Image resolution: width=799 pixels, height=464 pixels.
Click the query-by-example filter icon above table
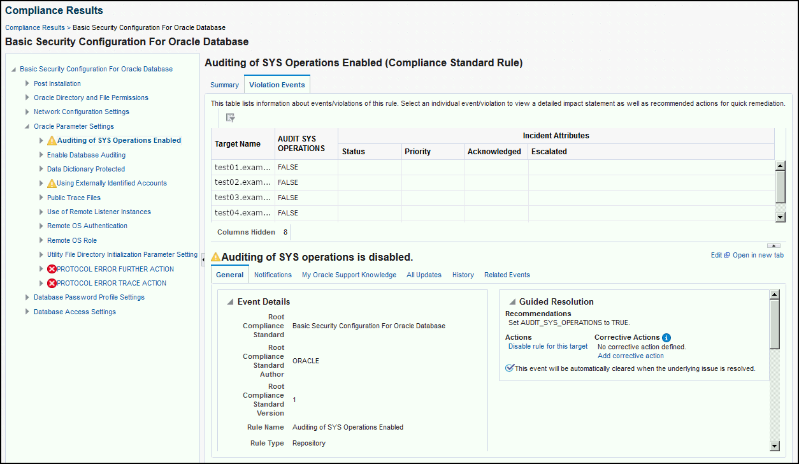tap(231, 117)
